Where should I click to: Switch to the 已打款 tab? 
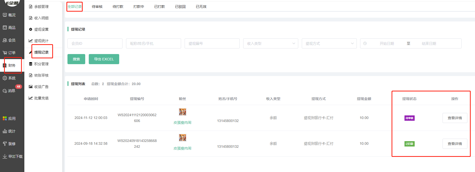click(160, 7)
